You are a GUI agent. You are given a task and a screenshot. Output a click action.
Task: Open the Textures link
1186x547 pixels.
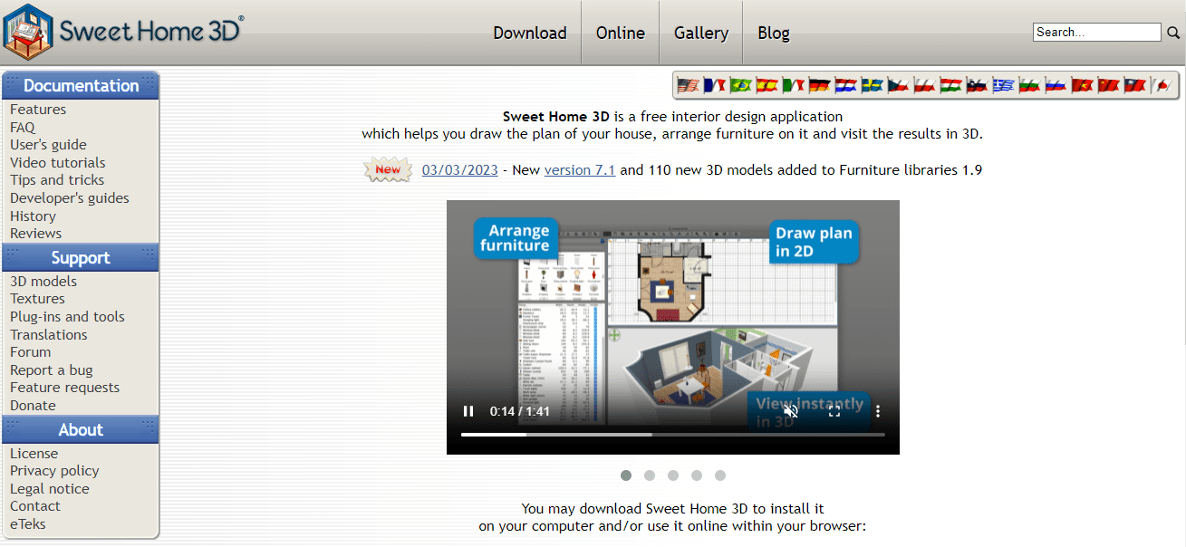pyautogui.click(x=37, y=299)
